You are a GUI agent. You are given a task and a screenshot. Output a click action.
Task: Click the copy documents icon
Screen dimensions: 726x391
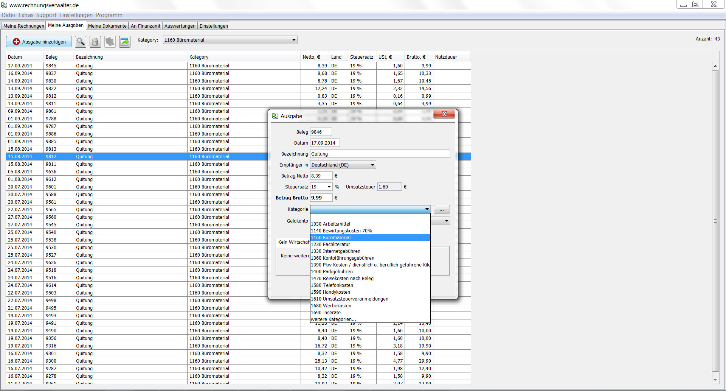(110, 42)
